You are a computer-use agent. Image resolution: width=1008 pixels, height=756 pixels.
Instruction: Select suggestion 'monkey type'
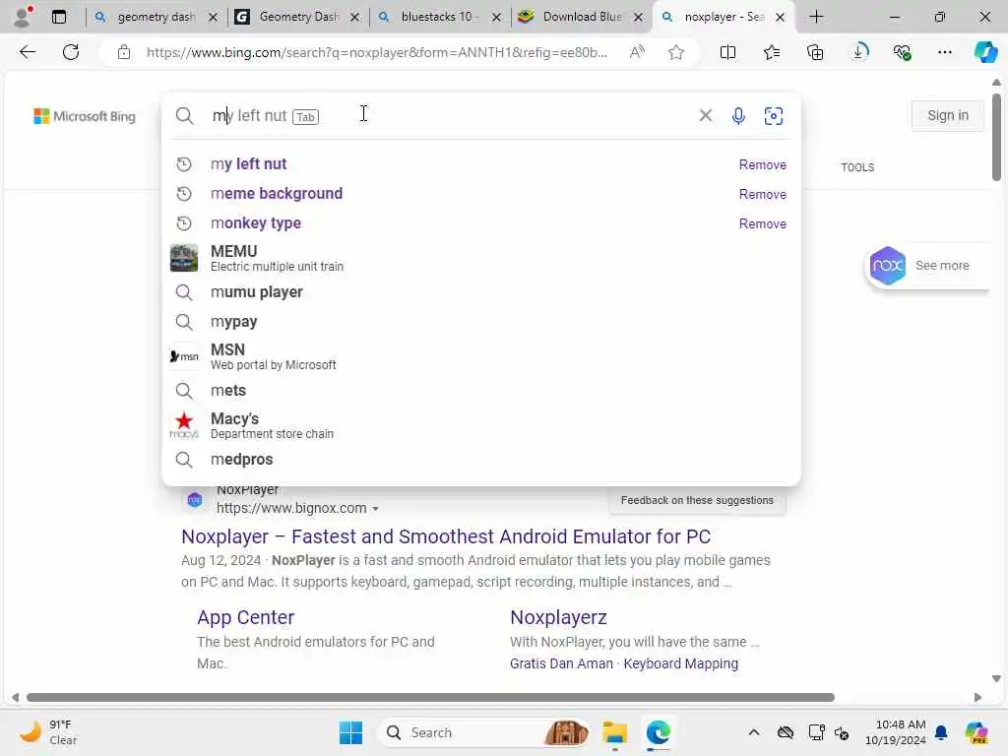256,223
